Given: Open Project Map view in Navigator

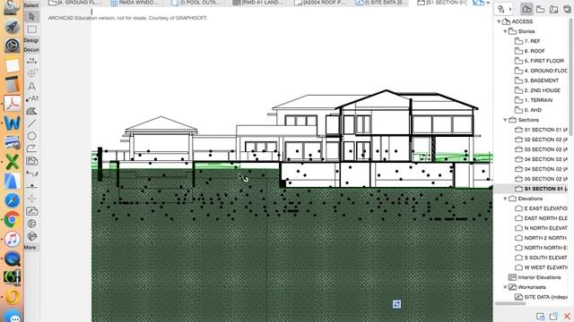Looking at the screenshot, I should point(526,9).
